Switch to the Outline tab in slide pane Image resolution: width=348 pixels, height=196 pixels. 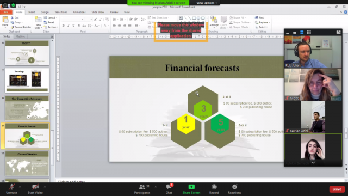pos(21,36)
